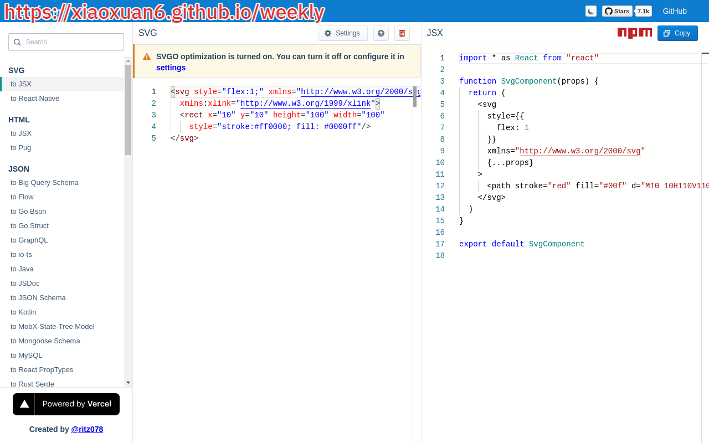The width and height of the screenshot is (709, 443).
Task: Click the sidebar scroll-up arrow
Action: click(128, 61)
